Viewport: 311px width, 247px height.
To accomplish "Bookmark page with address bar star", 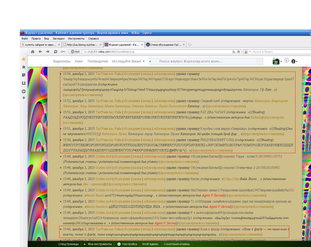I will click(239, 51).
